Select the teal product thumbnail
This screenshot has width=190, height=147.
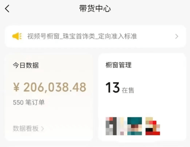134,126
